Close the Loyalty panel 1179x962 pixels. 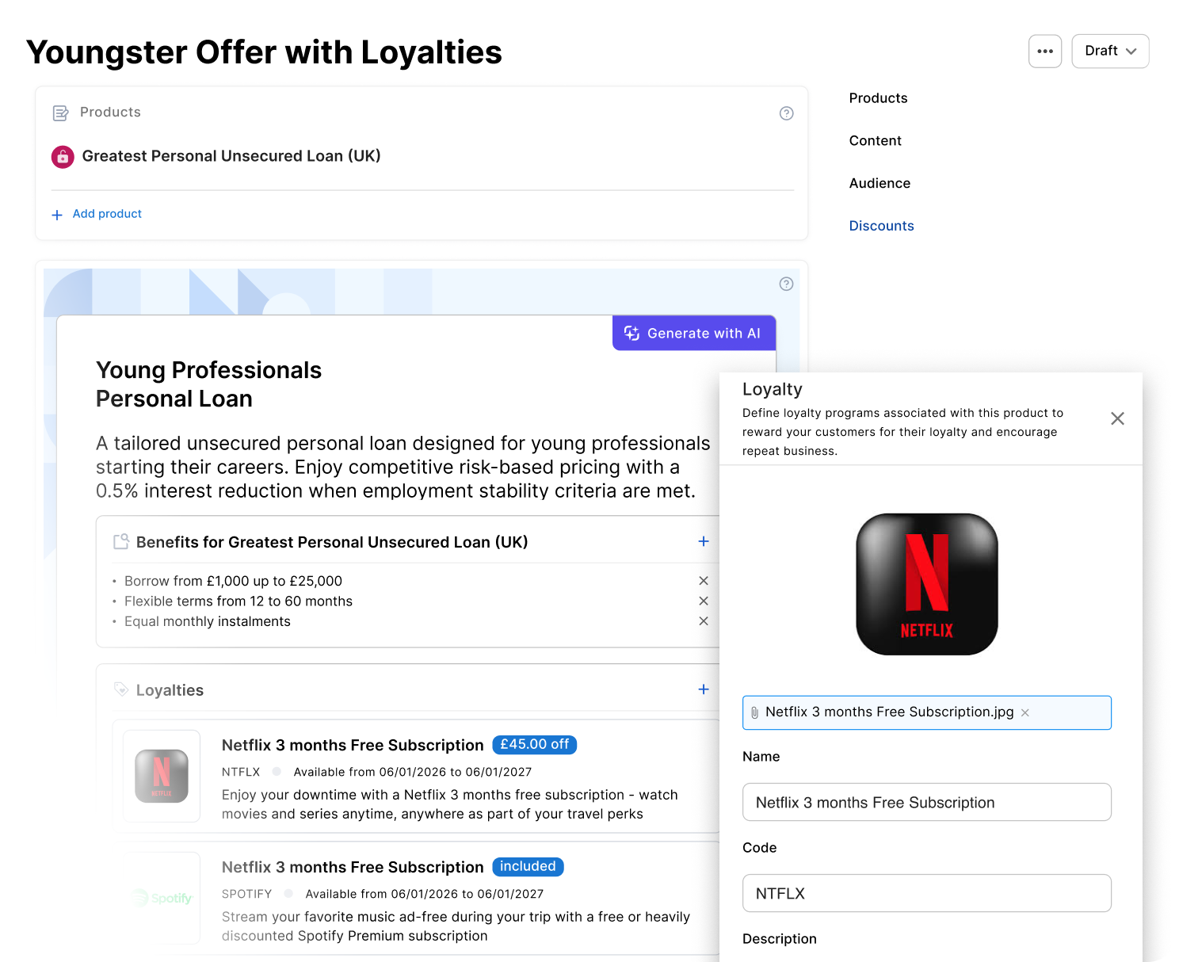click(1117, 418)
